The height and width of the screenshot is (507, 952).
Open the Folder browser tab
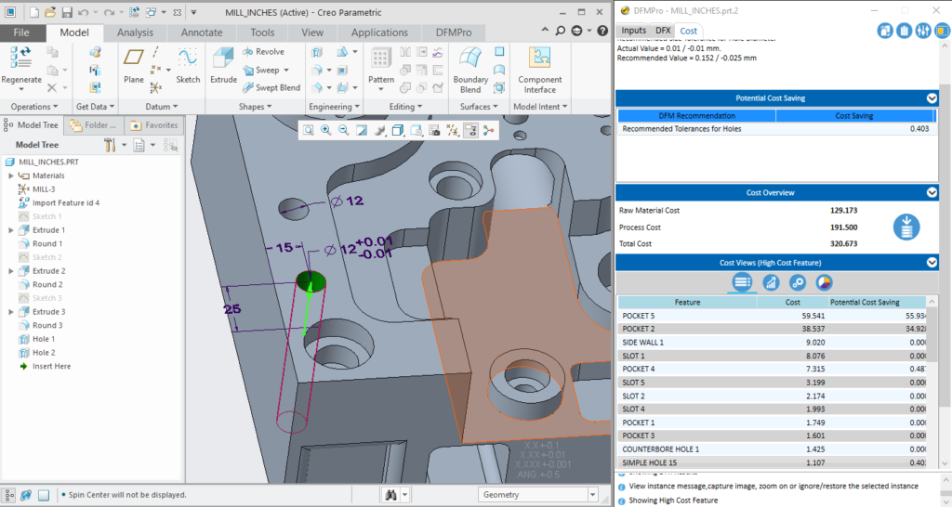pyautogui.click(x=94, y=125)
